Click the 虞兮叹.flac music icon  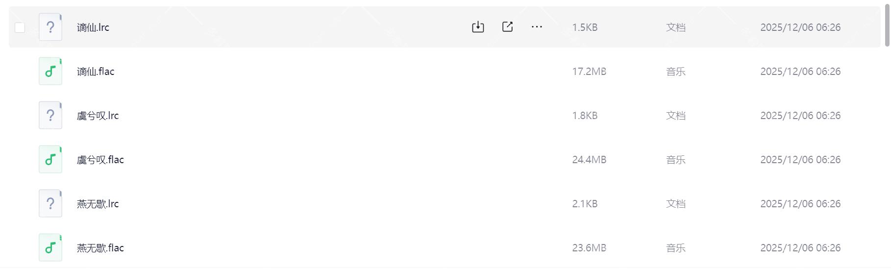click(x=50, y=159)
